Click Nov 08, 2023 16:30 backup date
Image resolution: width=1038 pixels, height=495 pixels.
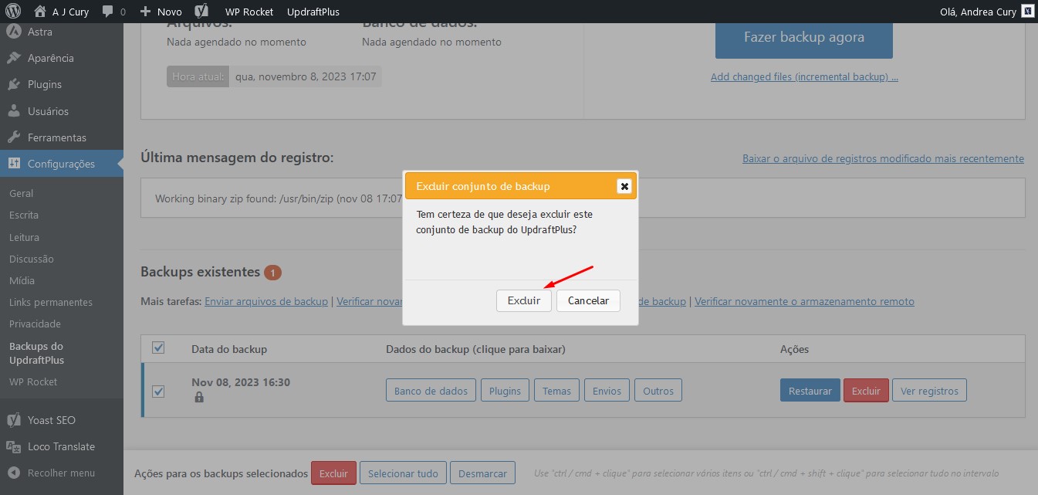(x=241, y=382)
